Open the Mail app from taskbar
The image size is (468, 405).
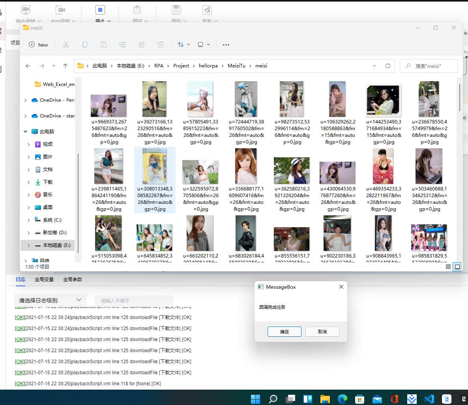(x=377, y=399)
